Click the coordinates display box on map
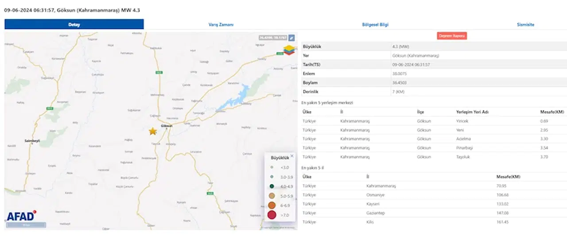 pos(272,38)
